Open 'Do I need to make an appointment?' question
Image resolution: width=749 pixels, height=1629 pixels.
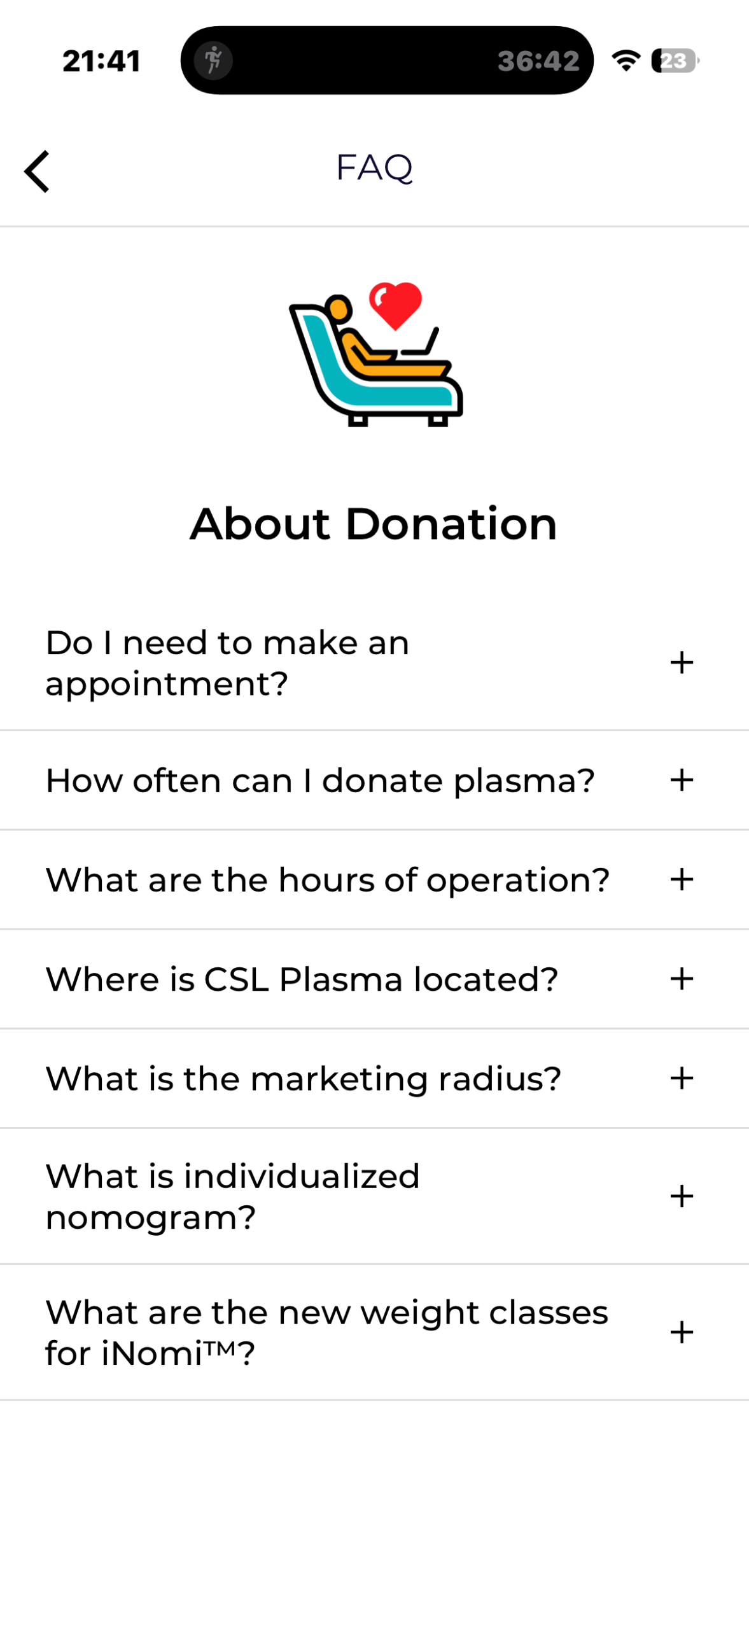374,662
